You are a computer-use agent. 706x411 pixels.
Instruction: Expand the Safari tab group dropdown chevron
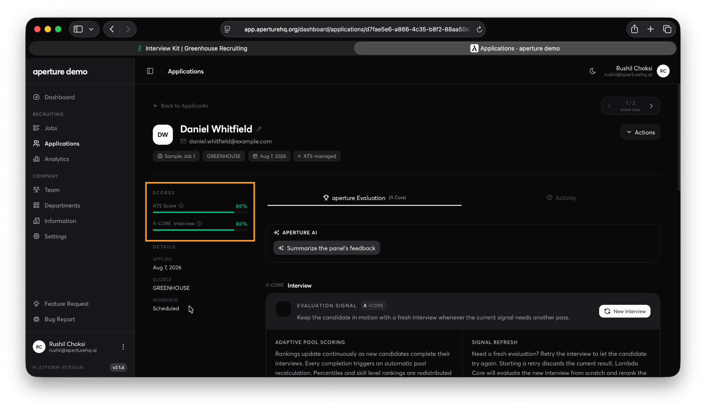click(91, 29)
